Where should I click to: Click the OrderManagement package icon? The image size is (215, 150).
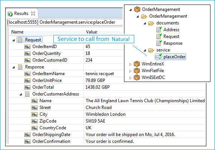coord(137,9)
